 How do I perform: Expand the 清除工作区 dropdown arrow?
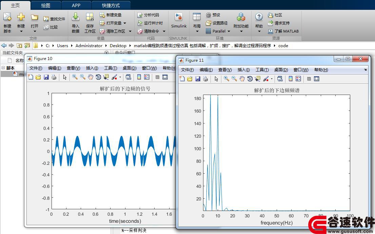[x=130, y=31]
